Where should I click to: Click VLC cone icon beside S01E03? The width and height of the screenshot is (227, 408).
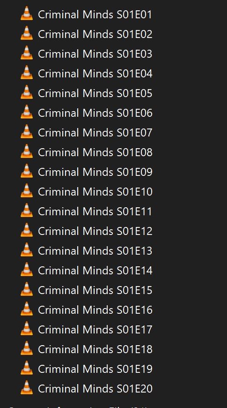(x=27, y=53)
